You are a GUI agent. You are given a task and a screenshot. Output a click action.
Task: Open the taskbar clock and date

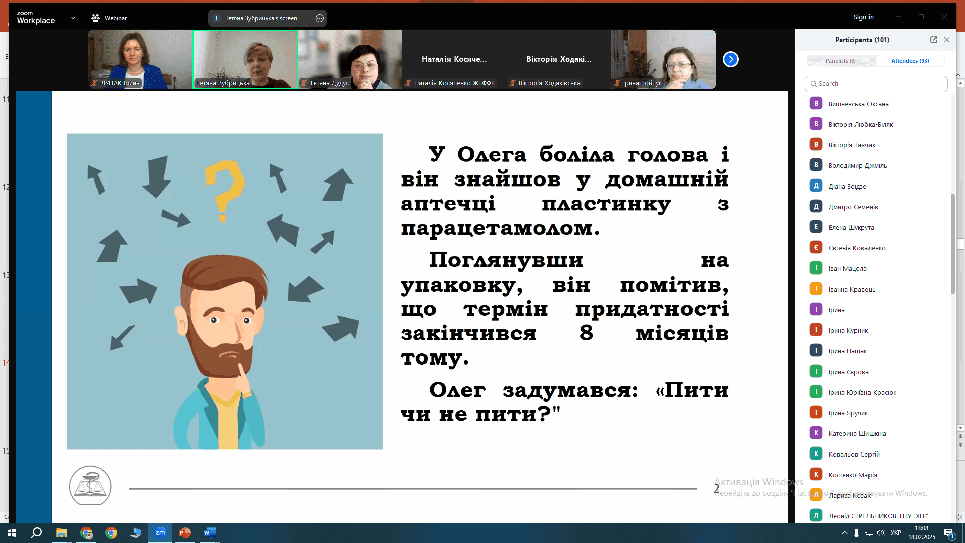tap(922, 533)
